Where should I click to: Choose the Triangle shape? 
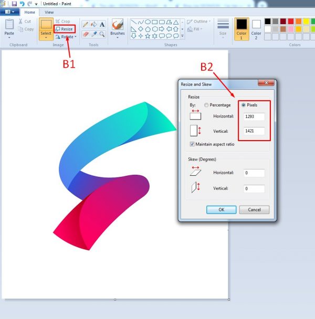(176, 22)
